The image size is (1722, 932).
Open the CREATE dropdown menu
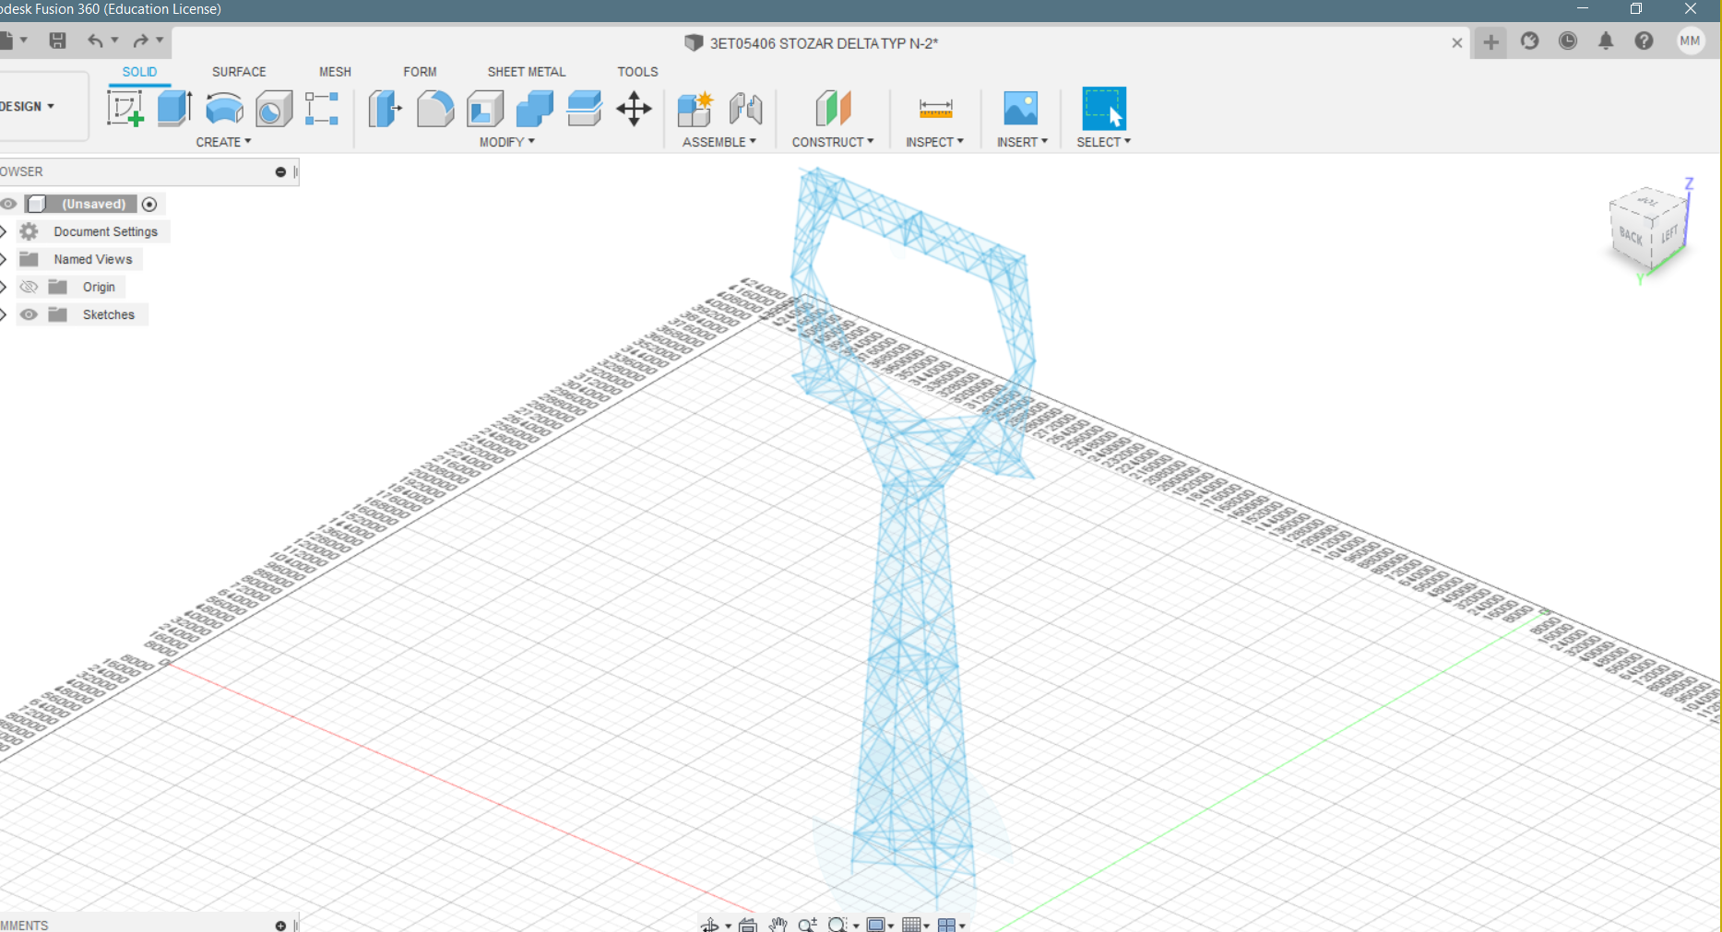pos(223,141)
